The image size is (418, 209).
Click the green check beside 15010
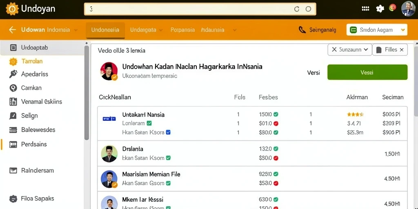[x=276, y=115]
